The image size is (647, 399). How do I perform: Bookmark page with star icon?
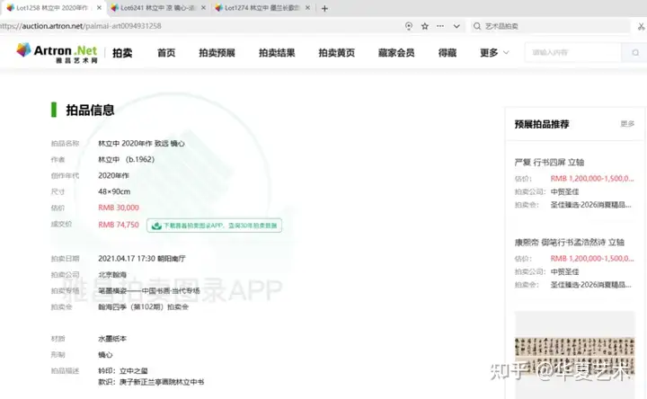(x=424, y=26)
